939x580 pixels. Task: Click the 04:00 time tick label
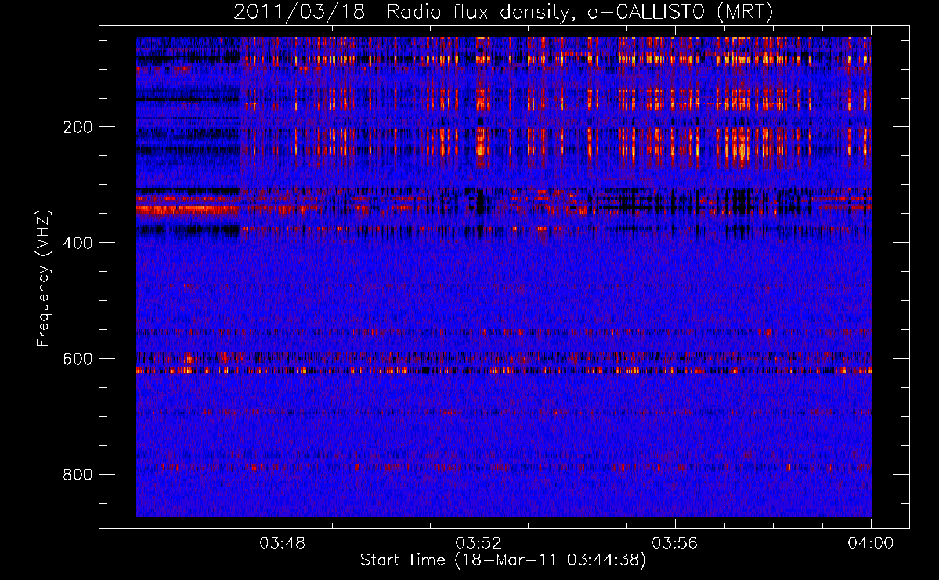(871, 543)
